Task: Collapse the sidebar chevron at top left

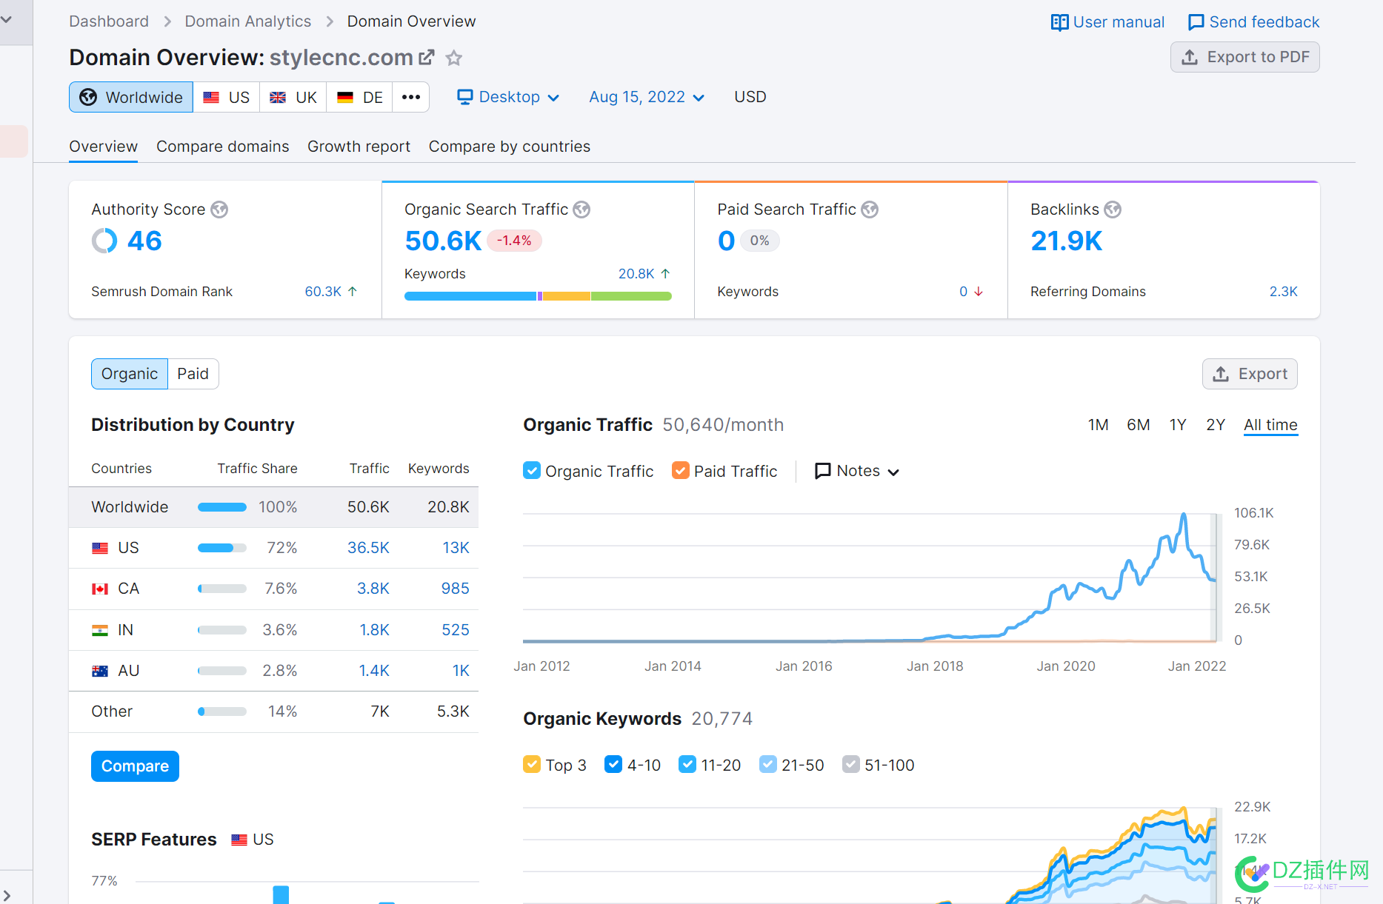Action: click(7, 19)
